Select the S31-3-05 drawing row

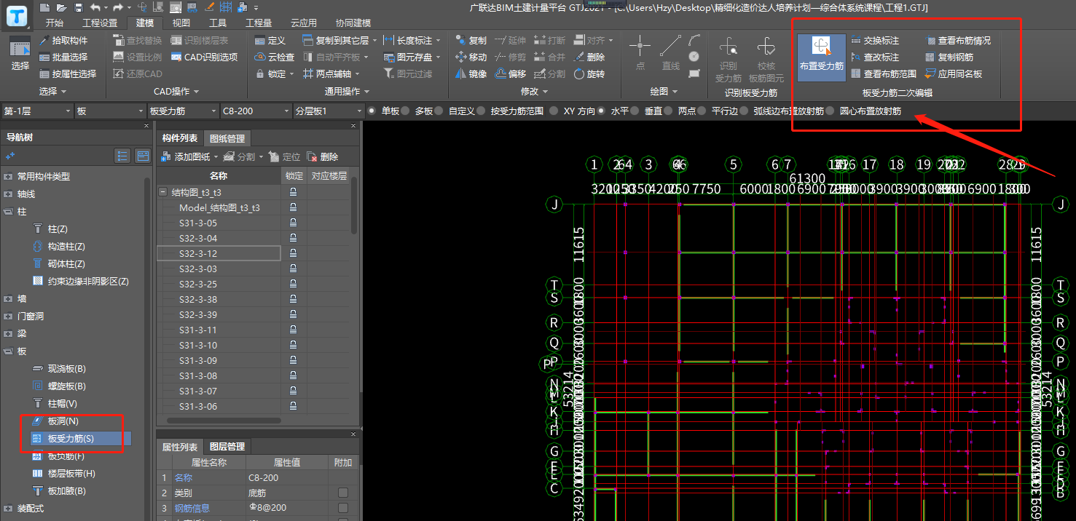(x=219, y=223)
